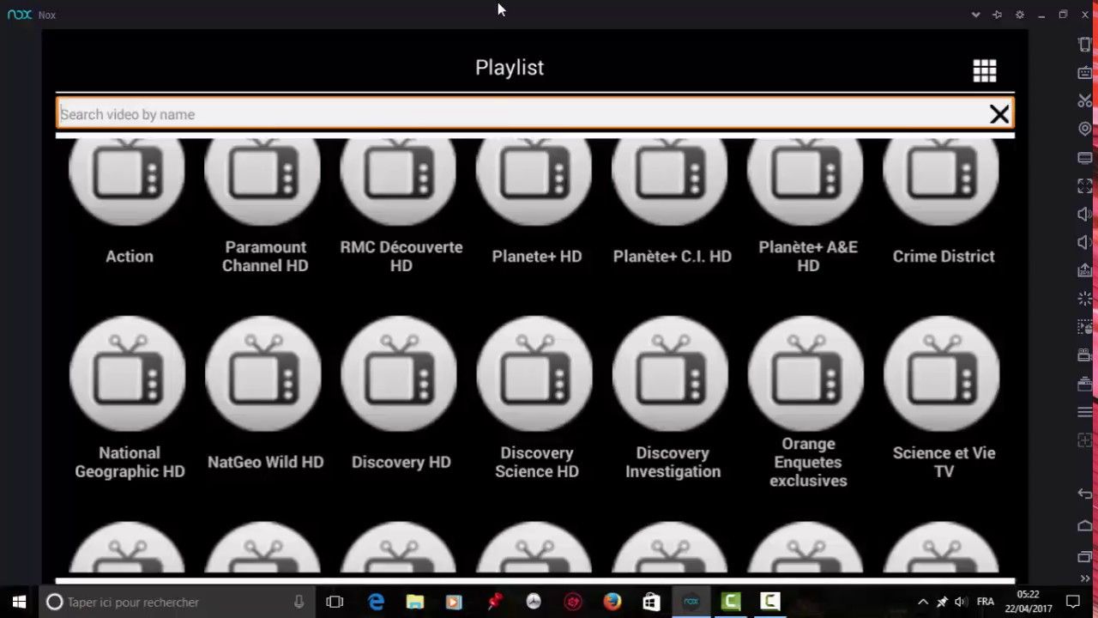Screen dimensions: 1098x618
Task: Select the Discovery HD channel
Action: coord(401,395)
